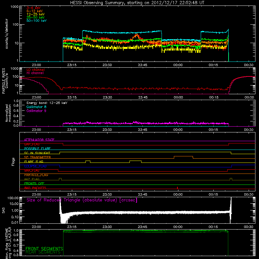Click the counts/s/detector axis label
This screenshot has height=259, width=259.
(7, 34)
